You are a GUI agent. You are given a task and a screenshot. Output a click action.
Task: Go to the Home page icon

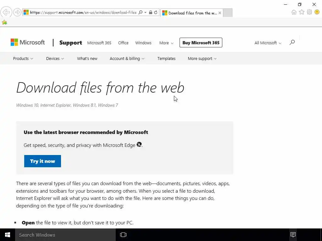294,12
